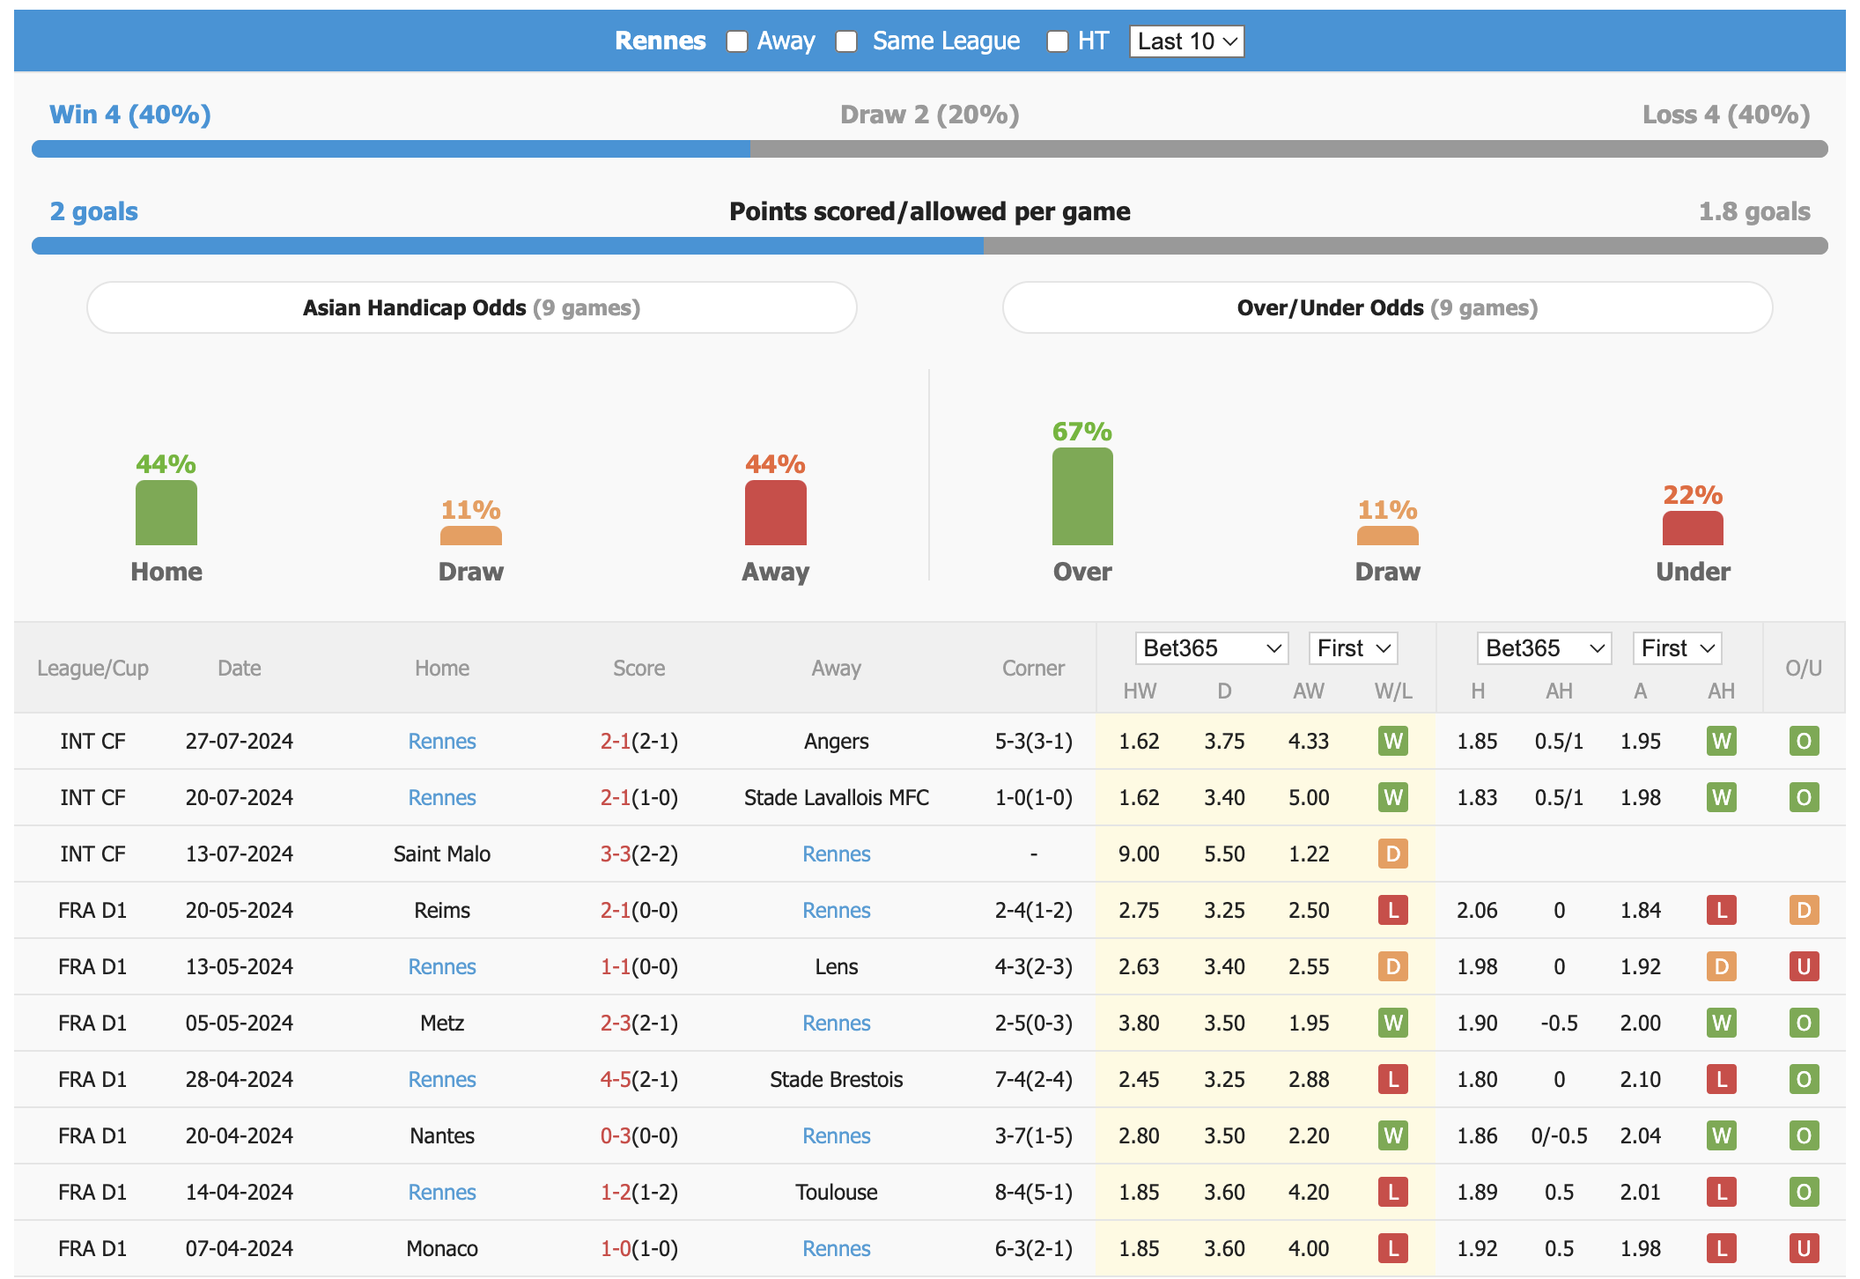Viewport: 1860px width, 1279px height.
Task: Click the Rennes team title in header
Action: 661,41
